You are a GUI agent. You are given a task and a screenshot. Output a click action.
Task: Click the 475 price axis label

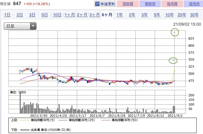191,81
